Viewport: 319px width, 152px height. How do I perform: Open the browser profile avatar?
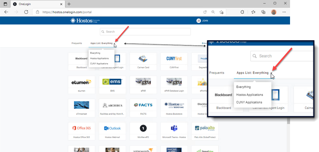click(x=274, y=12)
